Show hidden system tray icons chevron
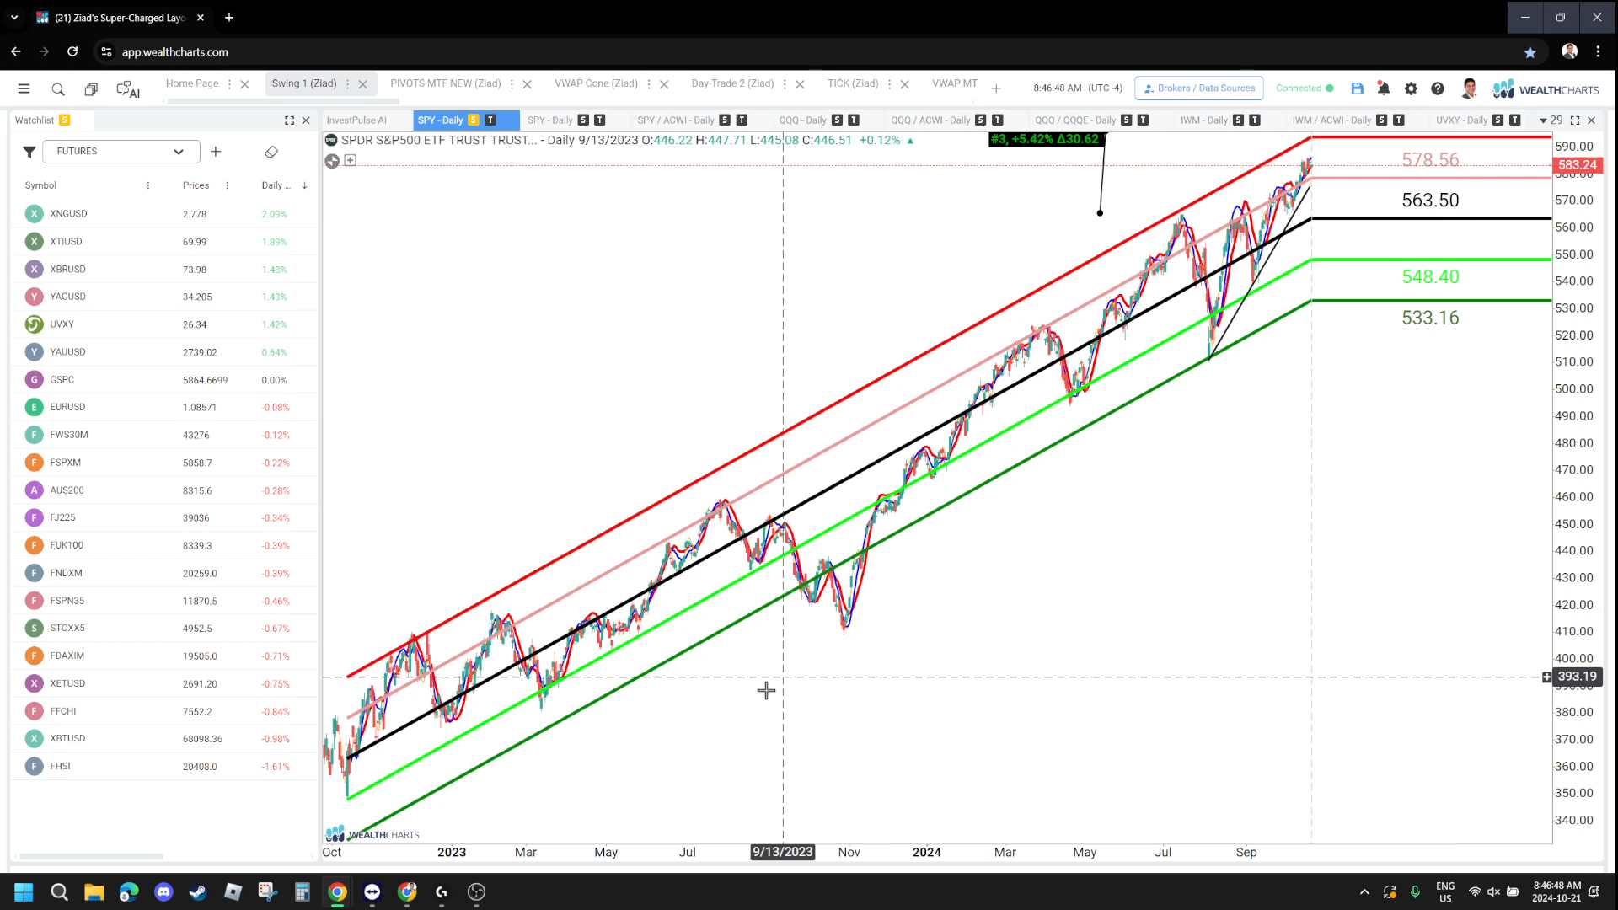This screenshot has height=910, width=1618. [x=1364, y=891]
